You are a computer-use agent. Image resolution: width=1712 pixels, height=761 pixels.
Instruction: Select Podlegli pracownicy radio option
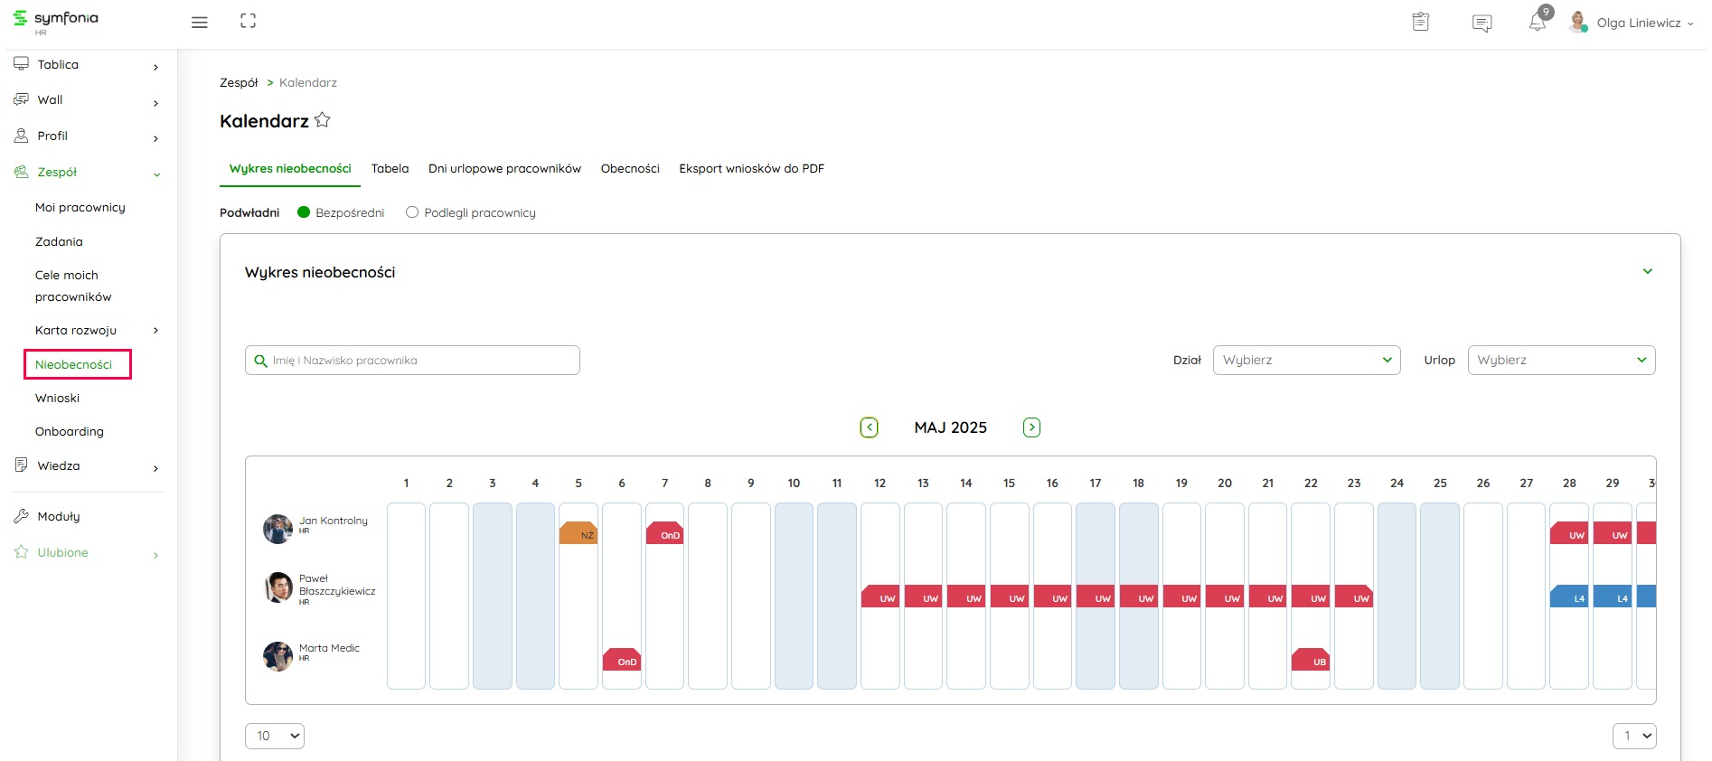(412, 212)
